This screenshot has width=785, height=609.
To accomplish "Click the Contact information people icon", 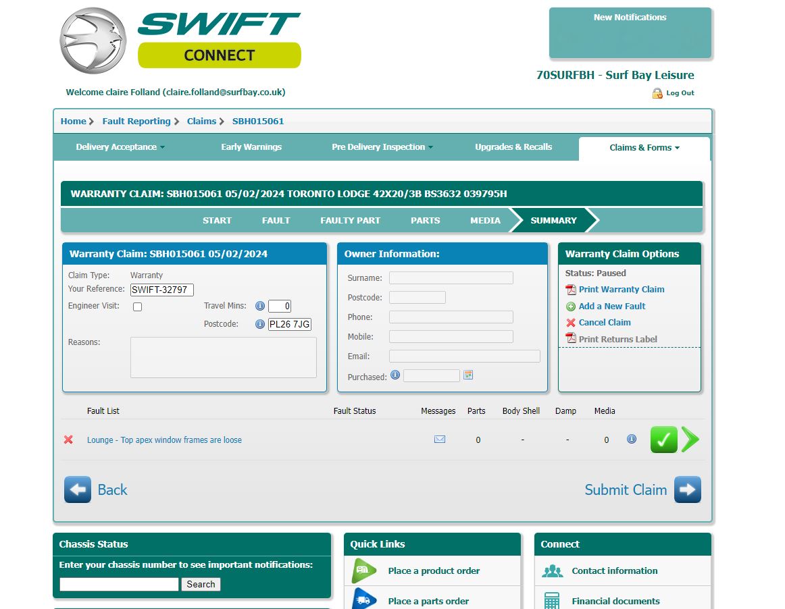I will [552, 571].
